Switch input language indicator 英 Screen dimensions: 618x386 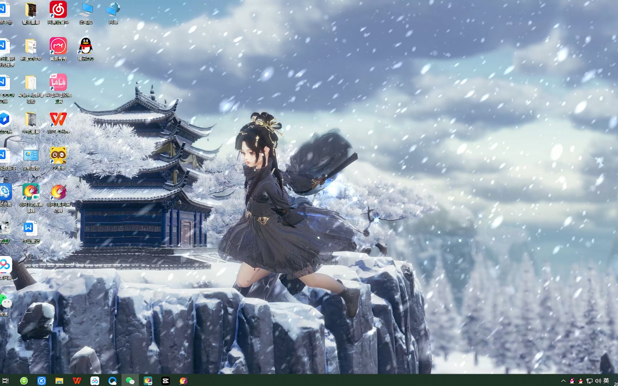(606, 381)
